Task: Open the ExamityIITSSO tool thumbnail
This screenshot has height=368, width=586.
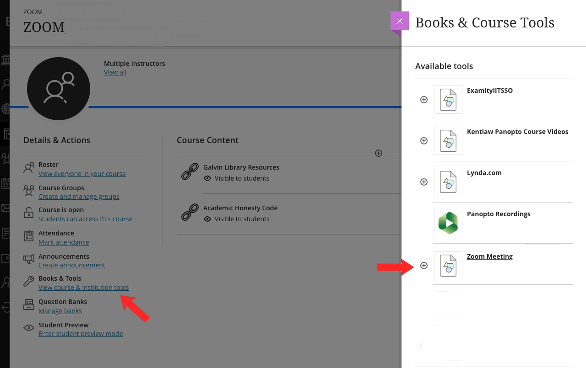Action: coord(448,100)
